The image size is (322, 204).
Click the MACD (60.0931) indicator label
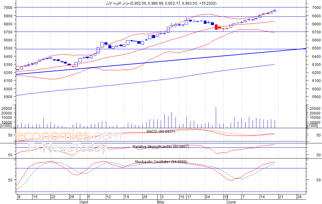(x=161, y=131)
